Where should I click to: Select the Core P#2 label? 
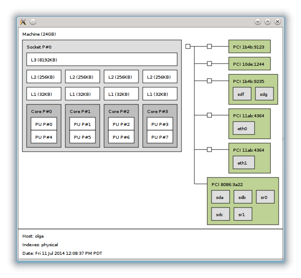point(119,112)
